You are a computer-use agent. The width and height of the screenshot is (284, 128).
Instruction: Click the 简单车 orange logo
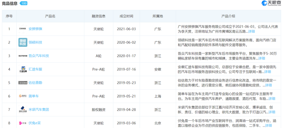click(23, 96)
